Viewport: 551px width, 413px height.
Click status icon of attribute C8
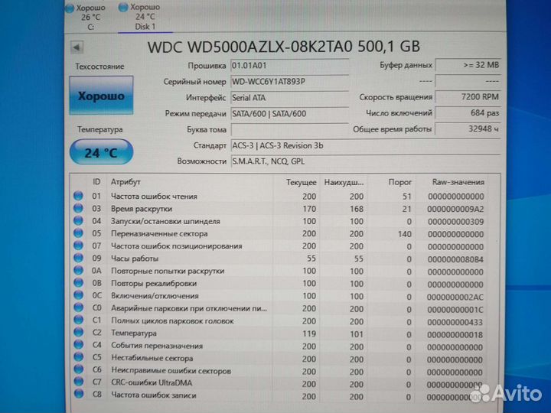(x=78, y=395)
